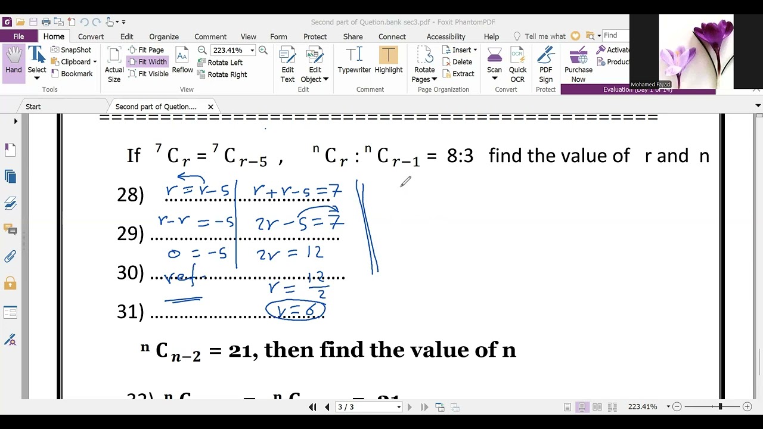Open the Layers panel in sidebar
Image resolution: width=763 pixels, height=429 pixels.
(10, 203)
